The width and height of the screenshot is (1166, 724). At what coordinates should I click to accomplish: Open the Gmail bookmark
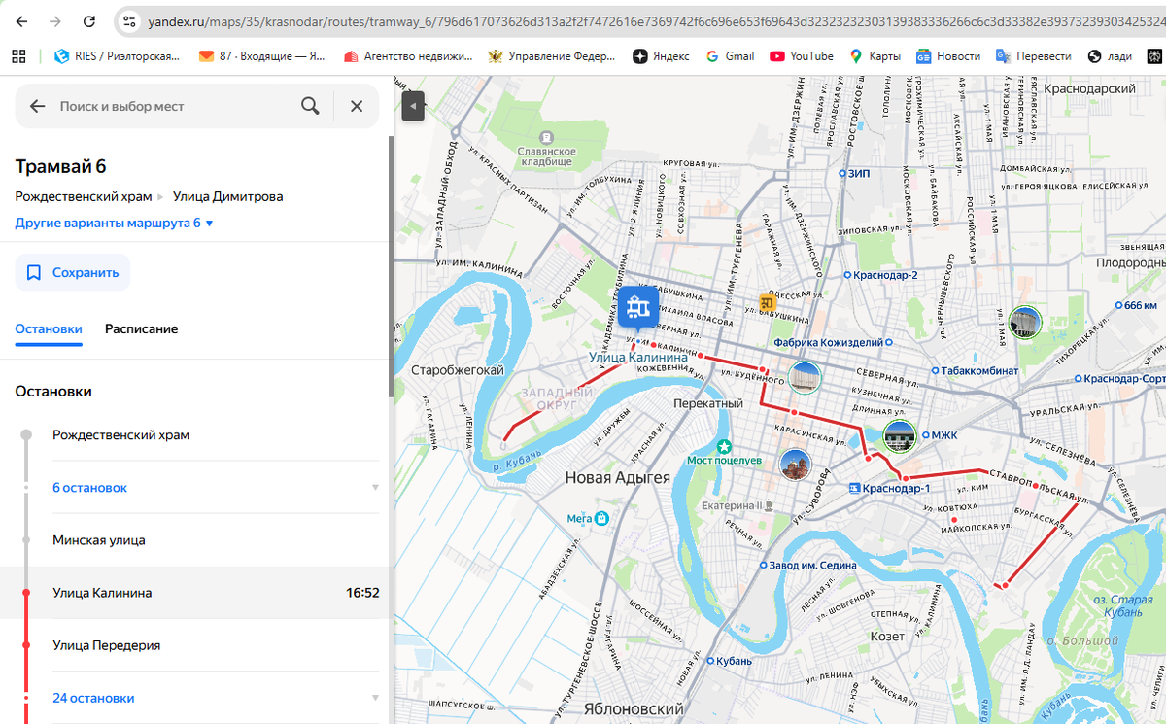coord(730,56)
